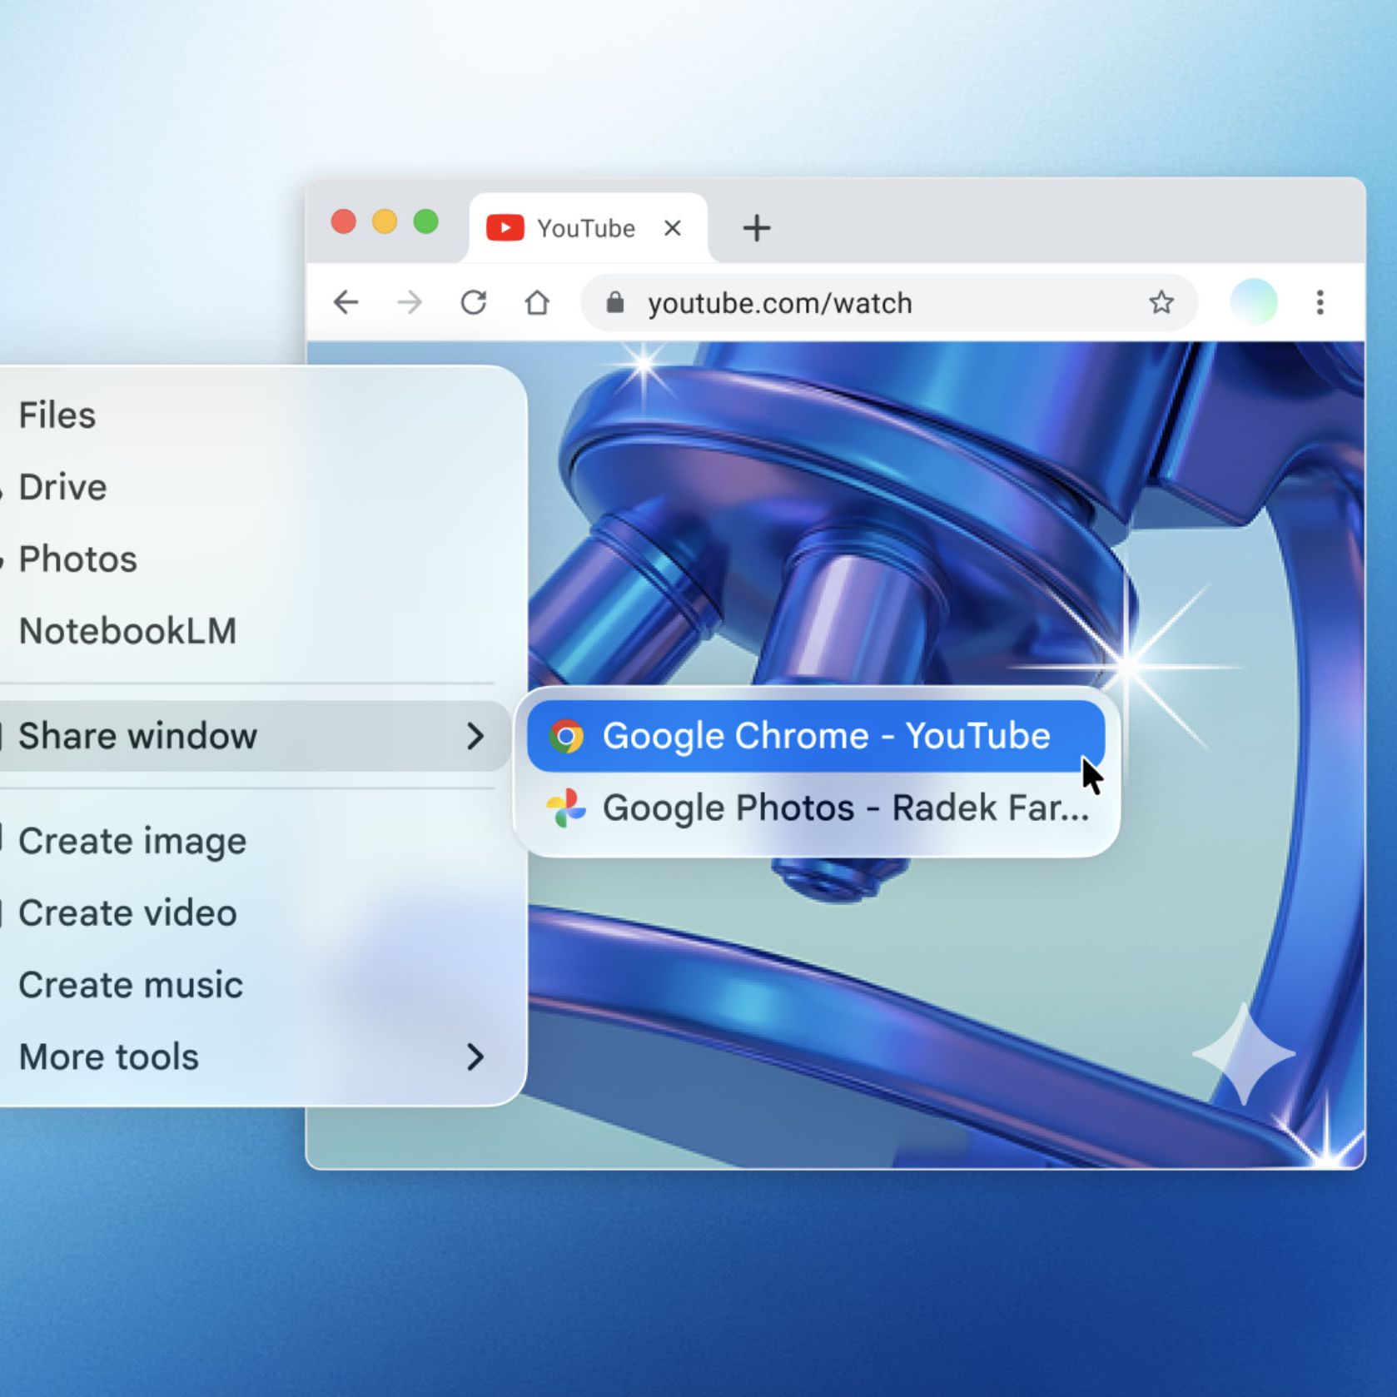Image resolution: width=1397 pixels, height=1397 pixels.
Task: Go to the home page icon
Action: tap(537, 301)
